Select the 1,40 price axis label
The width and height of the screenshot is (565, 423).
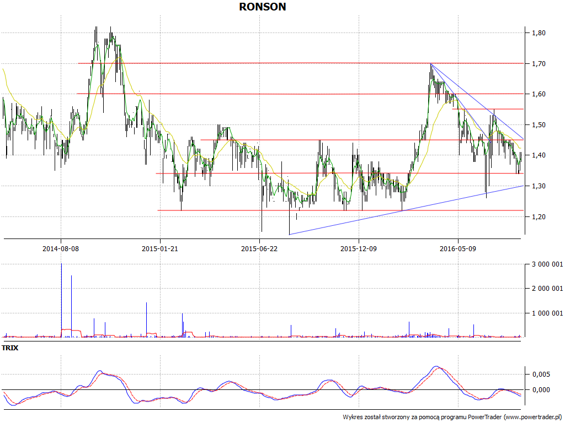click(x=539, y=155)
